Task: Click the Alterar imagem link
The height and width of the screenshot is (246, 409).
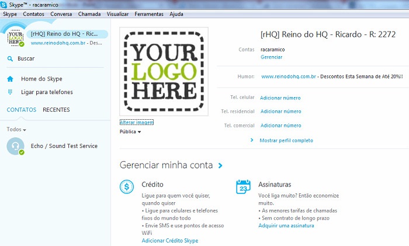Action: 137,122
